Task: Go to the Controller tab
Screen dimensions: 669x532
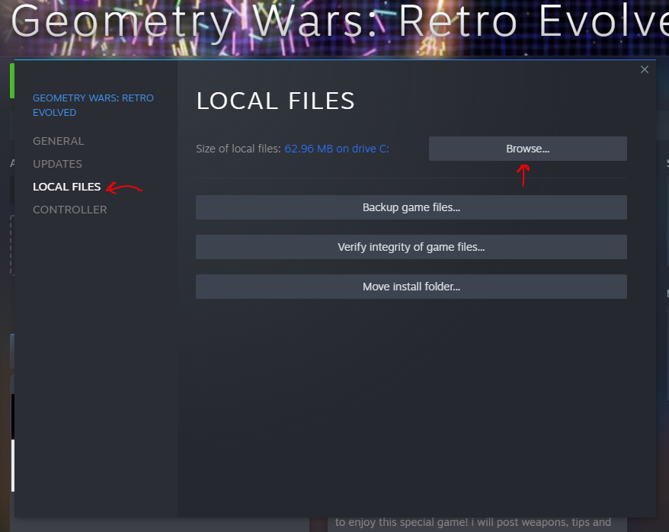Action: coord(70,210)
